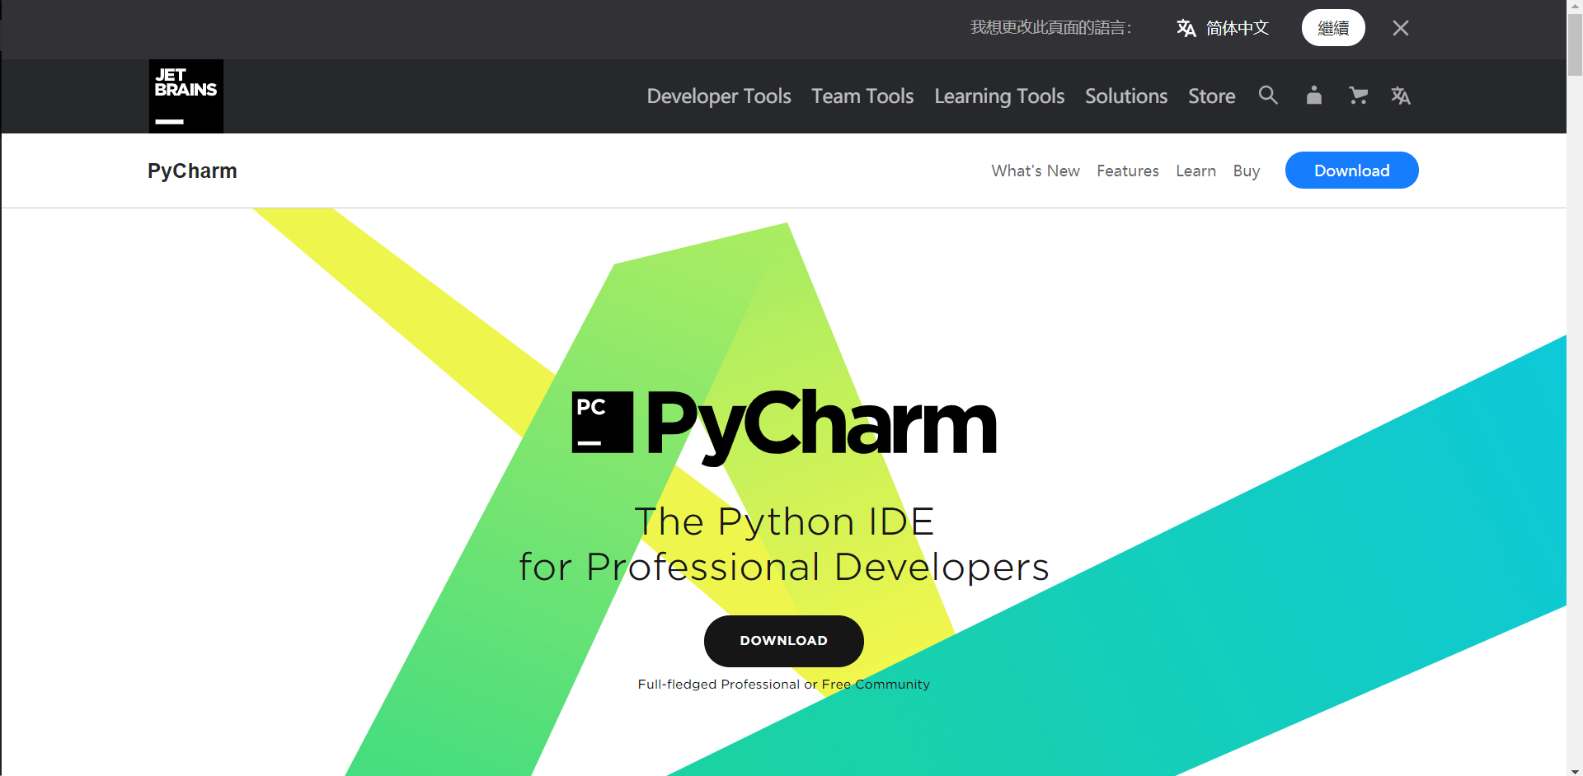Screen dimensions: 1583x776
Task: Open the Learn page link
Action: (1195, 171)
